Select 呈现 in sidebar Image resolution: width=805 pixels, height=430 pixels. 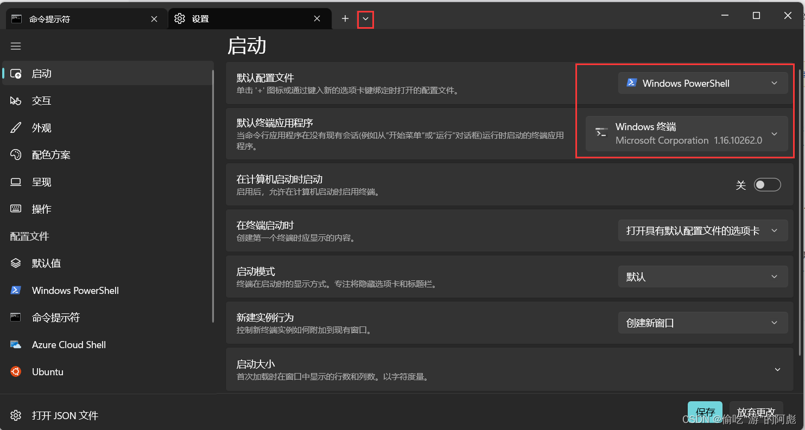click(x=107, y=182)
